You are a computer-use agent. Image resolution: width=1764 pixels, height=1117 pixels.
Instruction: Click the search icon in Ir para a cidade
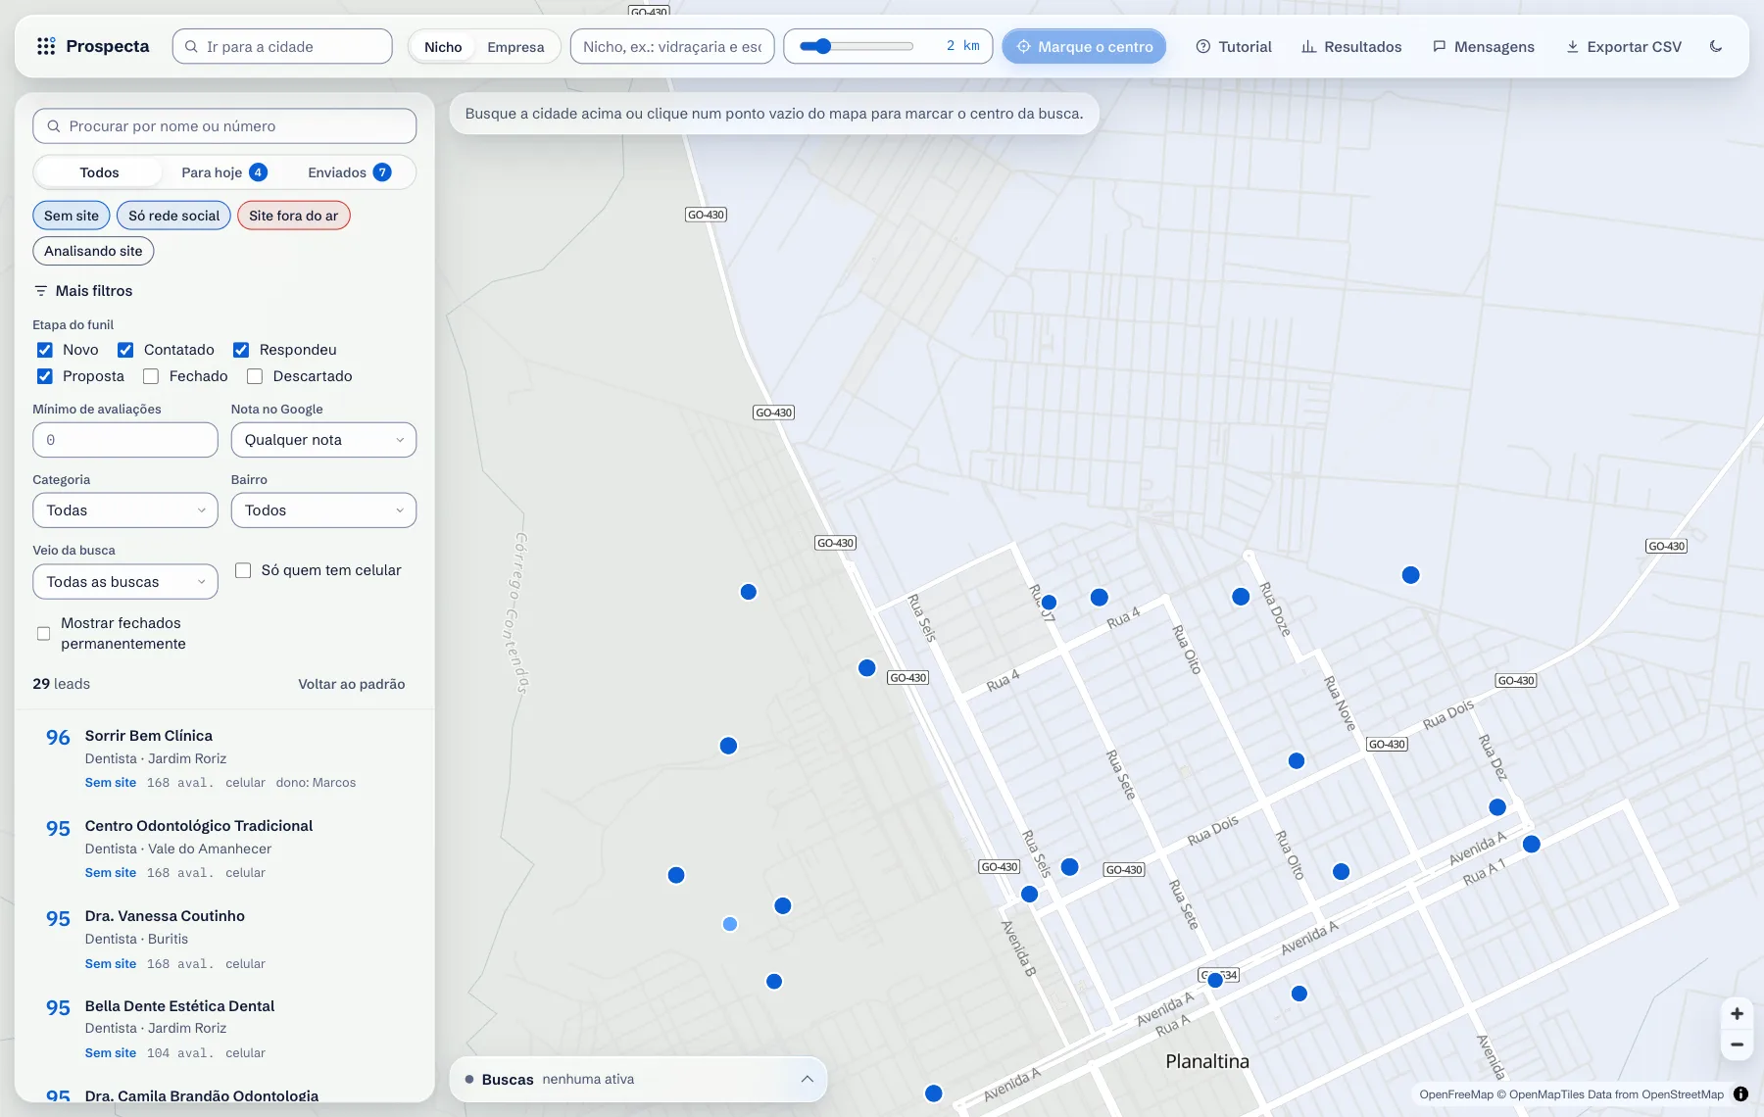[x=192, y=46]
